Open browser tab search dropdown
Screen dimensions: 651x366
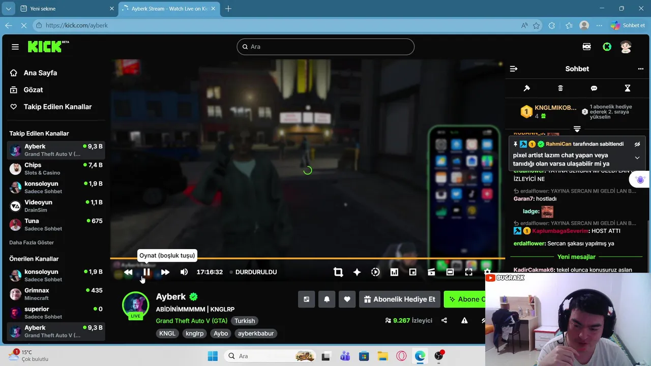[x=9, y=9]
